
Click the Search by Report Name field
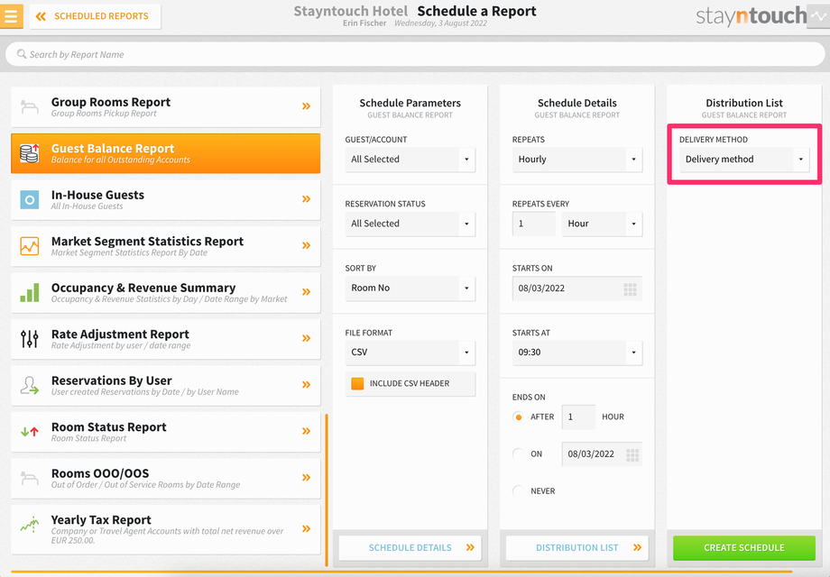[415, 54]
